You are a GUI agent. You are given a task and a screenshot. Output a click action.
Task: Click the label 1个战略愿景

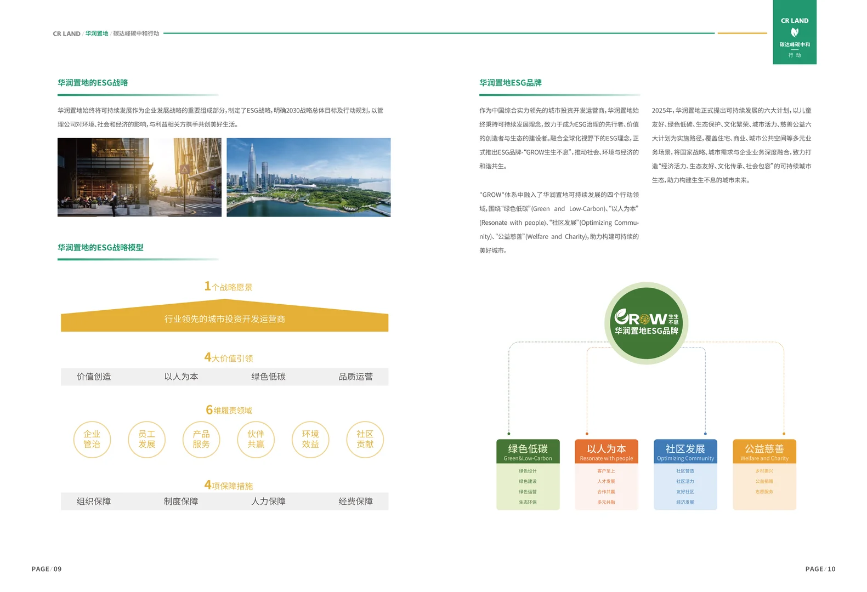[228, 287]
